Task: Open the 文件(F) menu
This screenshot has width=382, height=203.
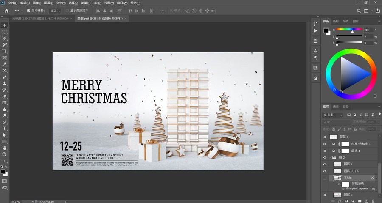Action: click(x=13, y=3)
